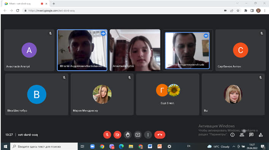Open the in-call chat panel
The image size is (269, 150).
pos(251,135)
